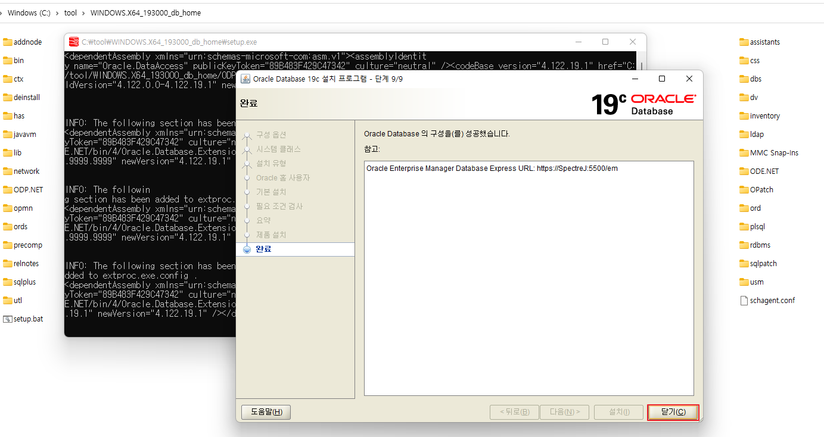
Task: Navigate to Windows (C:) breadcrumb
Action: click(29, 13)
